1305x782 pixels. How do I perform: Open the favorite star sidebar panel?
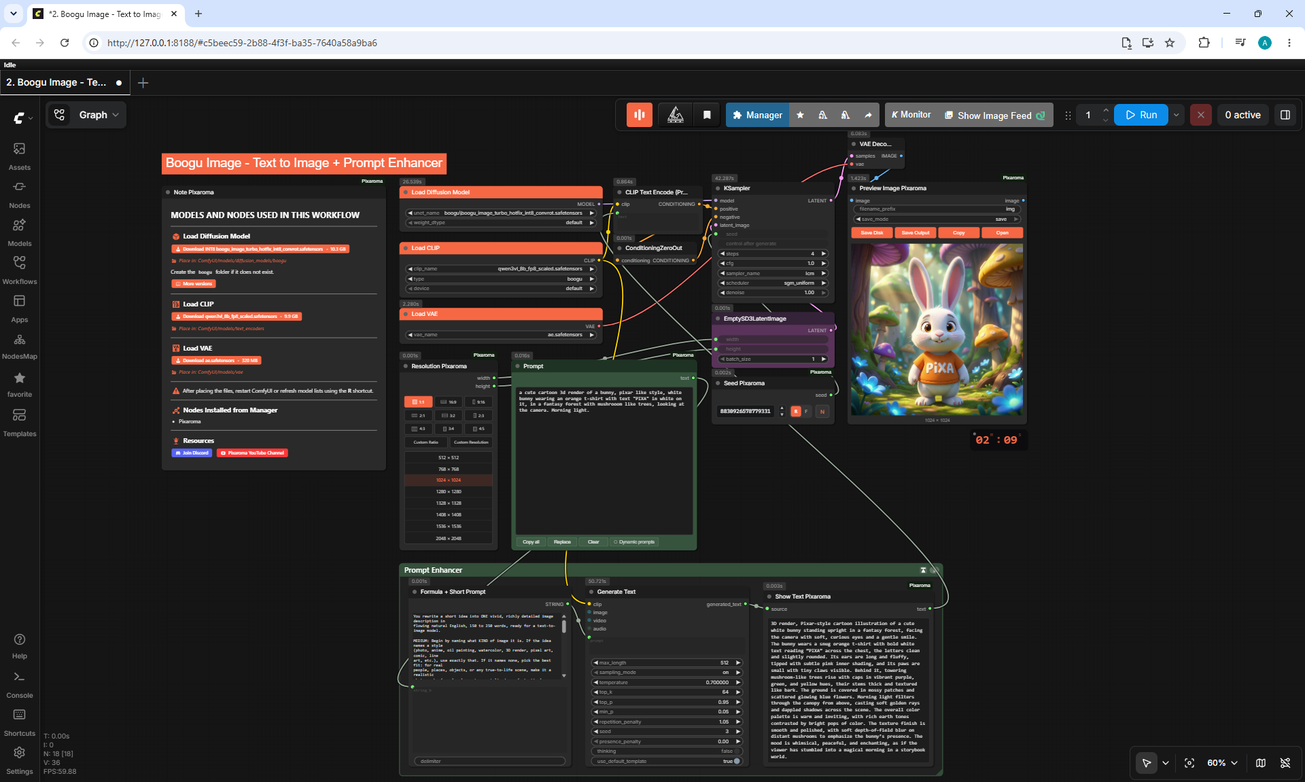tap(19, 384)
